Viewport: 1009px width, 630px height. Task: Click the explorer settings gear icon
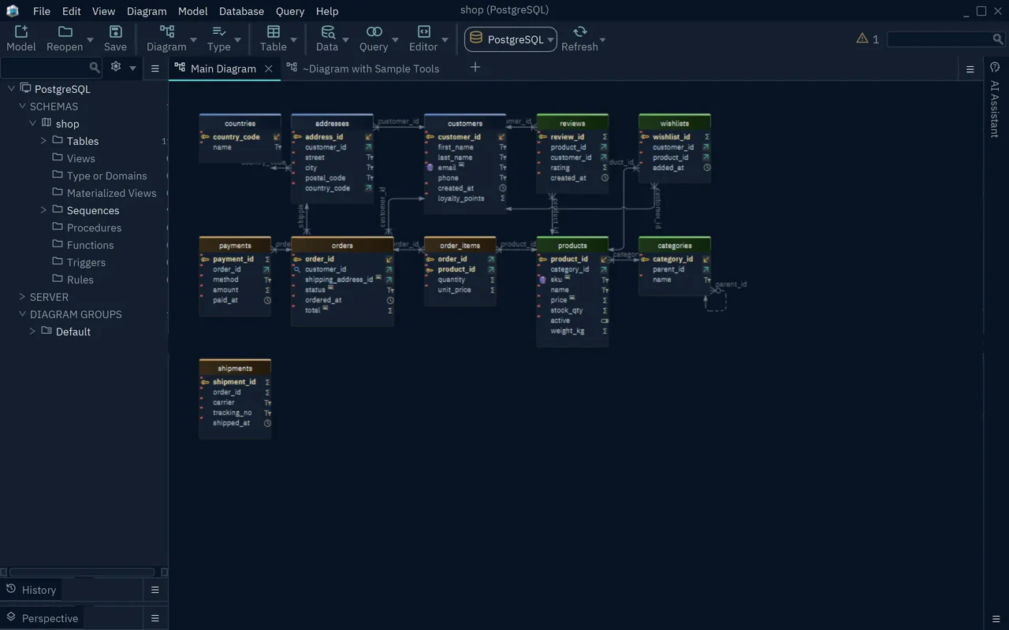[116, 67]
